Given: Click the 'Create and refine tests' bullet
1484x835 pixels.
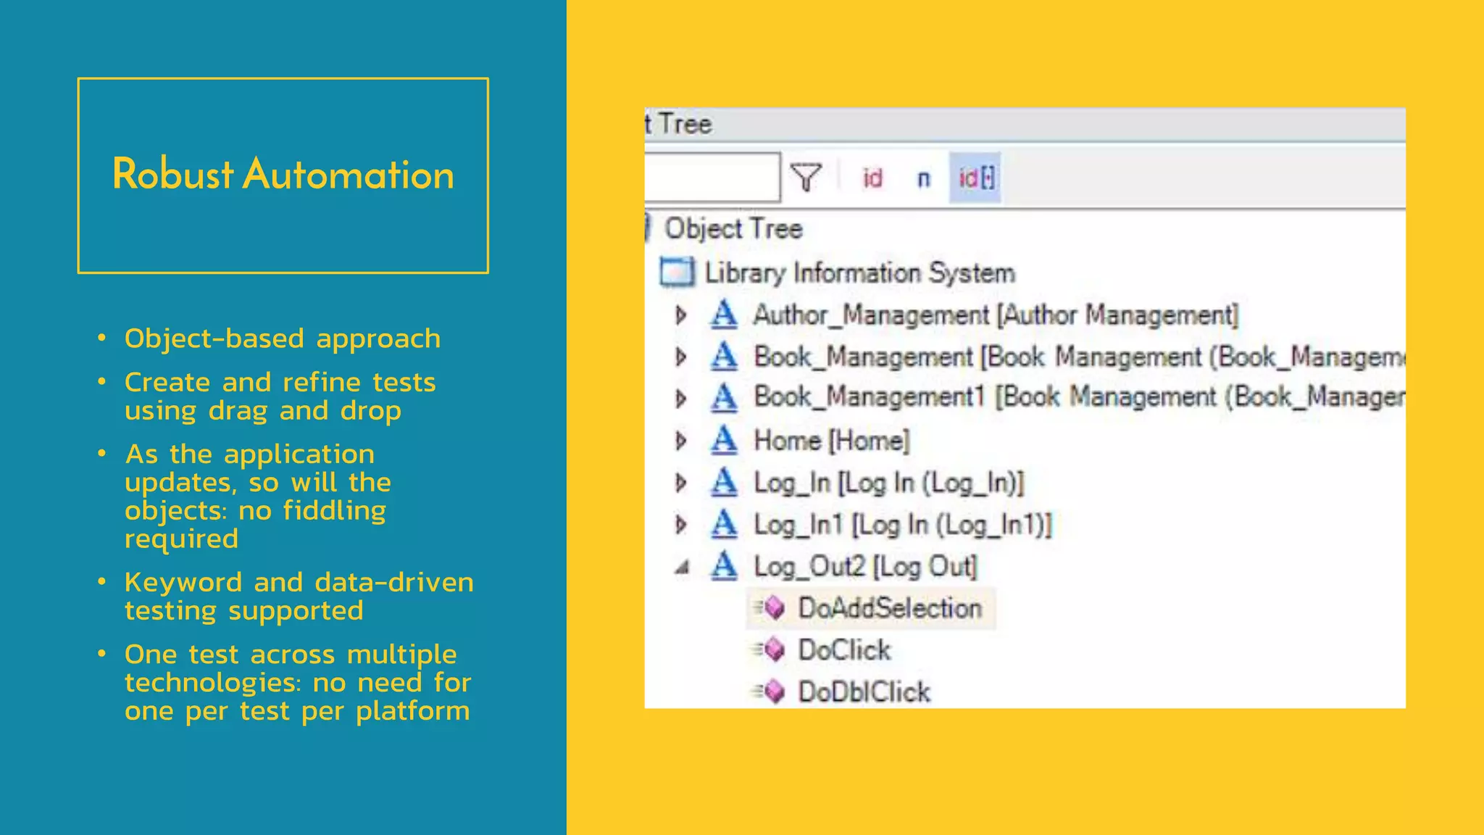Looking at the screenshot, I should (x=280, y=396).
